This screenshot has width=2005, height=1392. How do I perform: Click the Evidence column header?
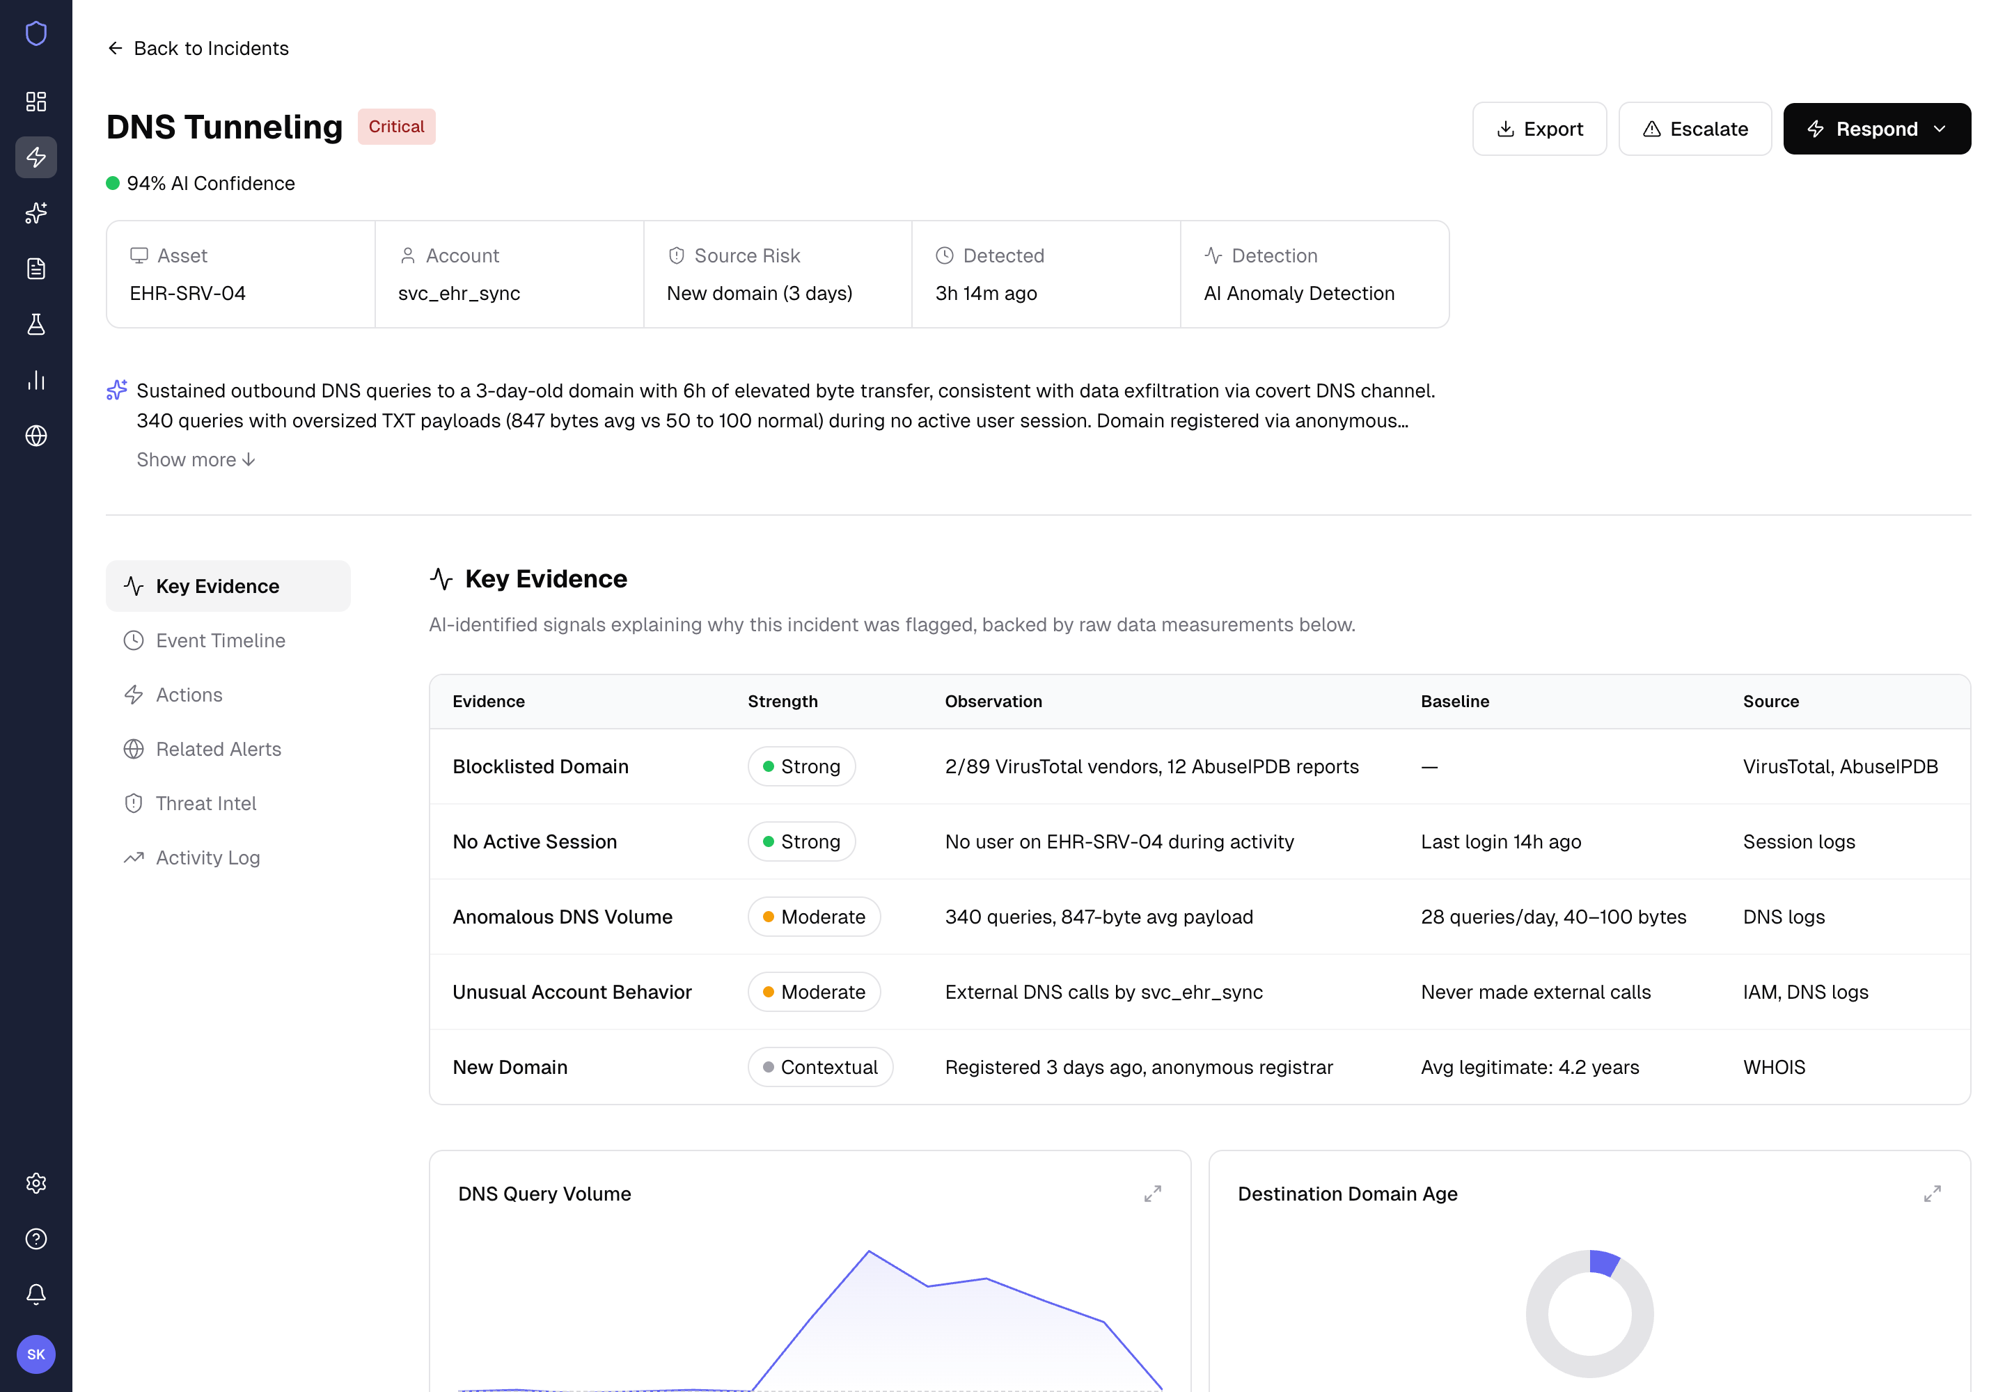[488, 702]
